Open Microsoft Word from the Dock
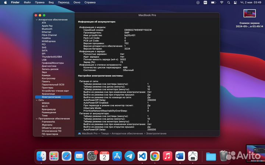Image resolution: width=265 pixels, height=165 pixels. tap(180, 156)
